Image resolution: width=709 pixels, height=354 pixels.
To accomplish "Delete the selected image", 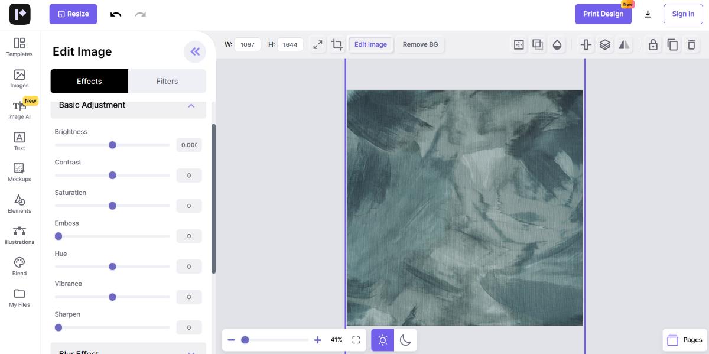I will tap(691, 44).
